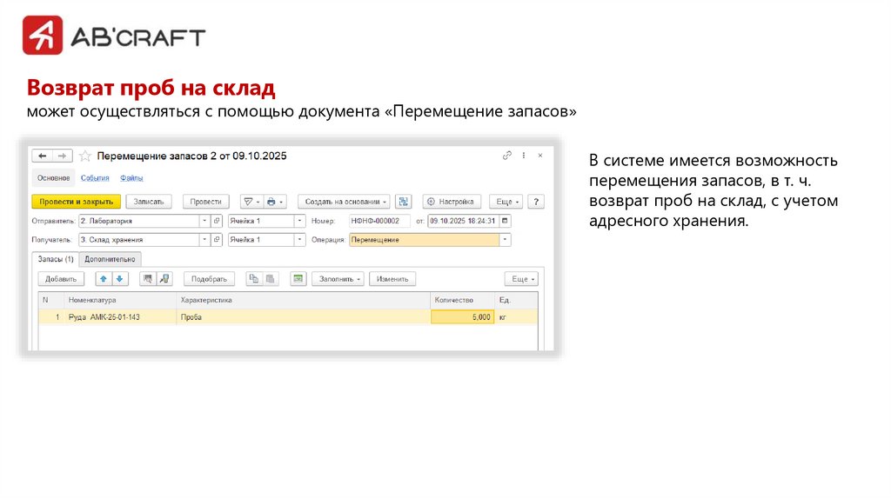Click Получатель field 3. Склад хранения
The height and width of the screenshot is (499, 891).
pyautogui.click(x=138, y=240)
